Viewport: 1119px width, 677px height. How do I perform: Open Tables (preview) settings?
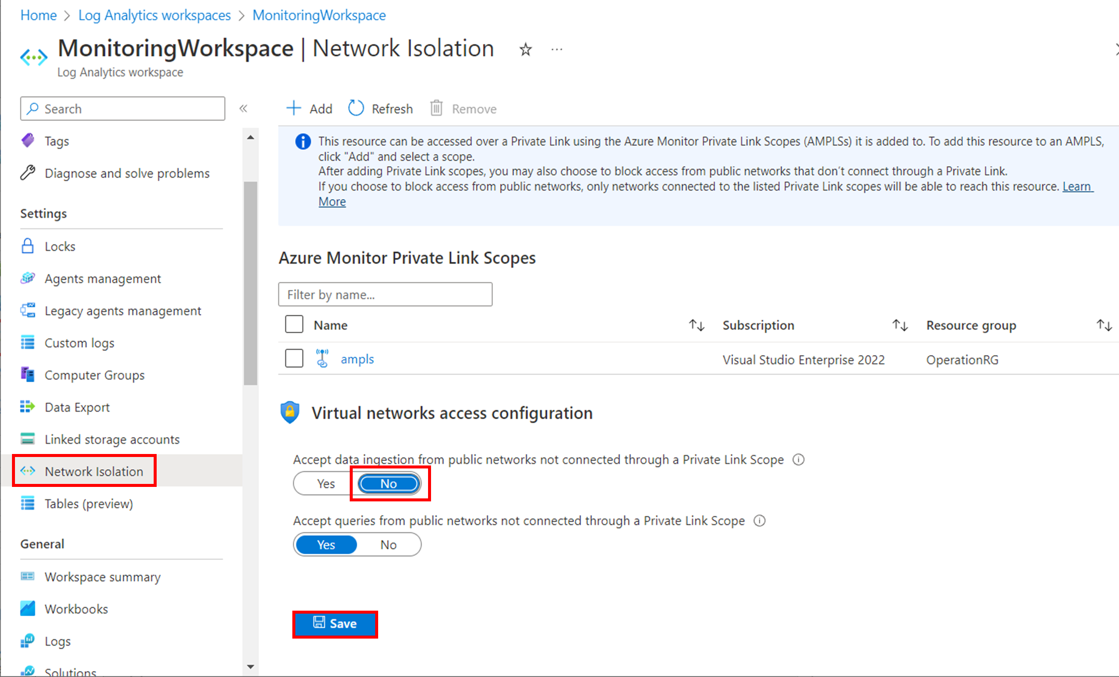[88, 503]
